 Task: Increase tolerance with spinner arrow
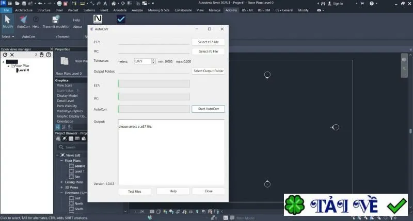[x=153, y=60]
